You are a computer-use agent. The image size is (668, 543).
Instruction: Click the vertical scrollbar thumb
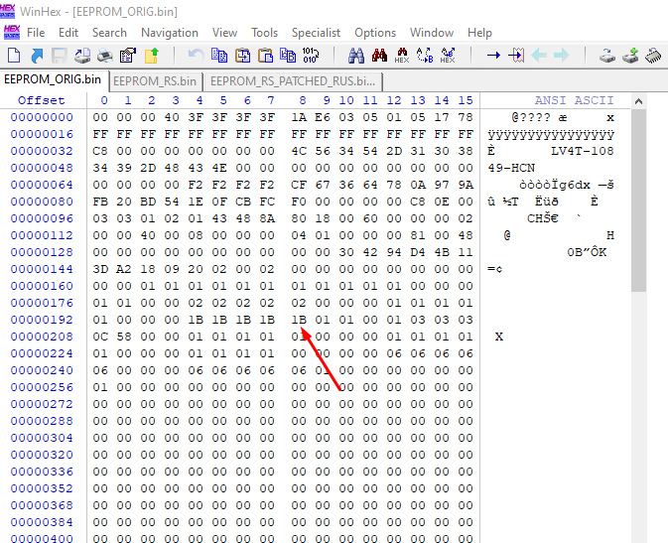(638, 201)
